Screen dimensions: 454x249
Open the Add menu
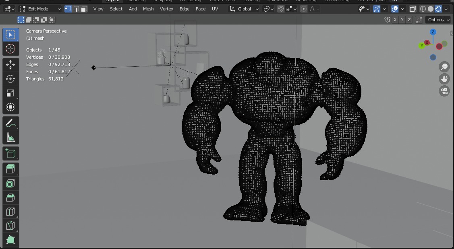133,9
